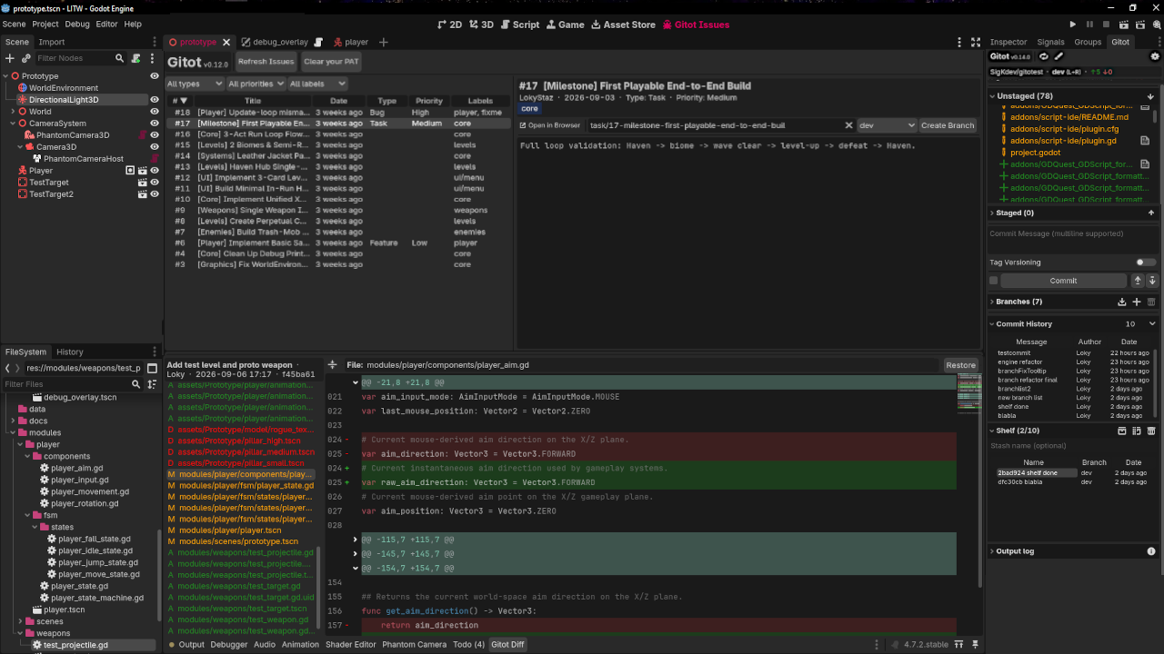
Task: Click the Create Branch button
Action: point(948,125)
